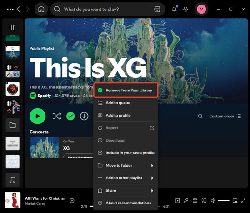The height and width of the screenshot is (213, 250).
Task: Open Mariah Carey artist link
Action: (x=35, y=203)
